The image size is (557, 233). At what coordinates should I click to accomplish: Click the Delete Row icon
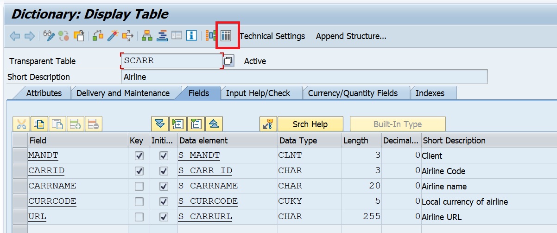(94, 124)
